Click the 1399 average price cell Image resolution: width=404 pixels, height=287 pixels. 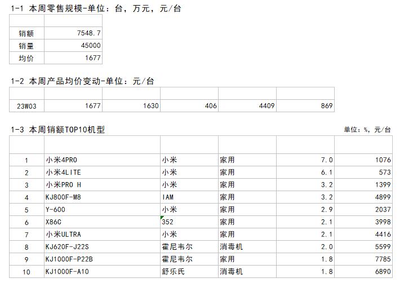pyautogui.click(x=363, y=184)
